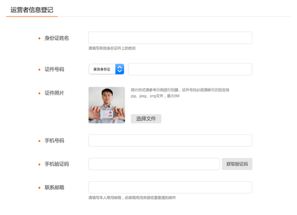This screenshot has height=215, width=297.
Task: Click the 手机验证码 field label
Action: tap(56, 164)
